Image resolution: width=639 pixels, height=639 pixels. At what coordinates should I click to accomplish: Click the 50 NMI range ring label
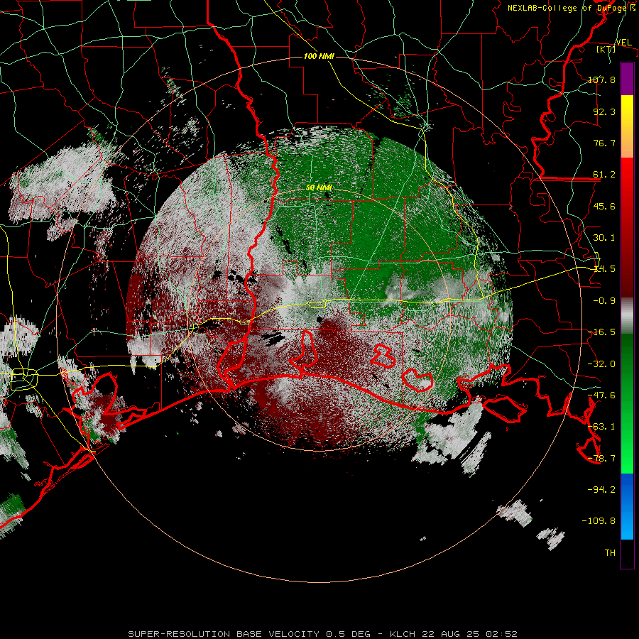(x=319, y=187)
